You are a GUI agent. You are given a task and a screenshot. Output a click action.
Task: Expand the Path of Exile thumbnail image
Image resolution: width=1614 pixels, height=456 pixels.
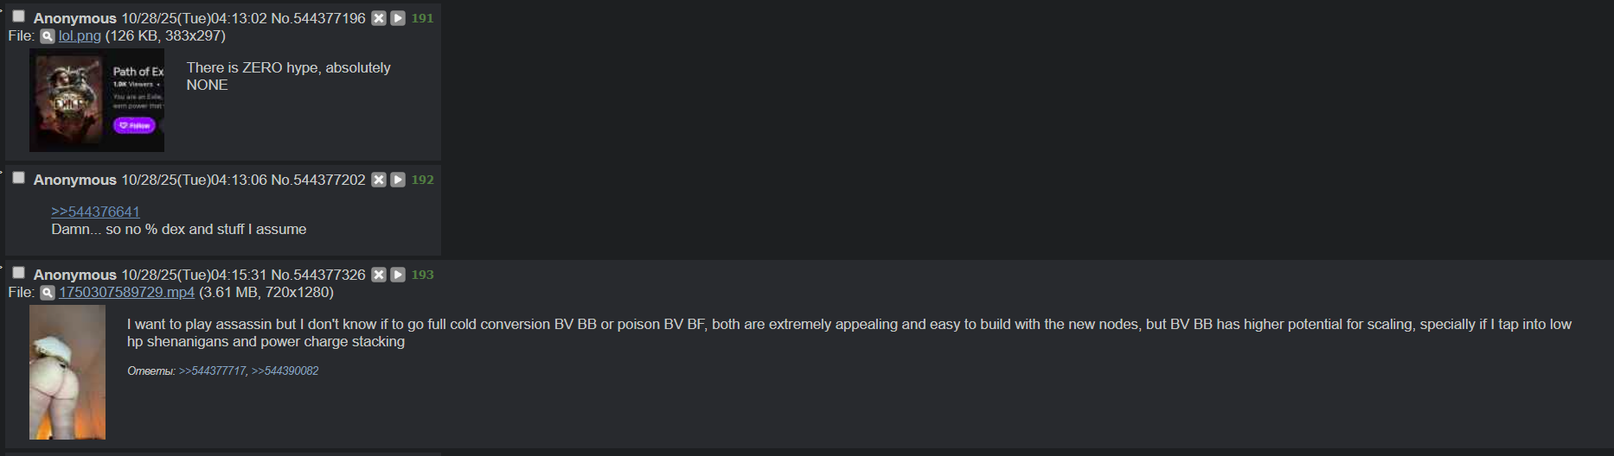click(x=97, y=100)
